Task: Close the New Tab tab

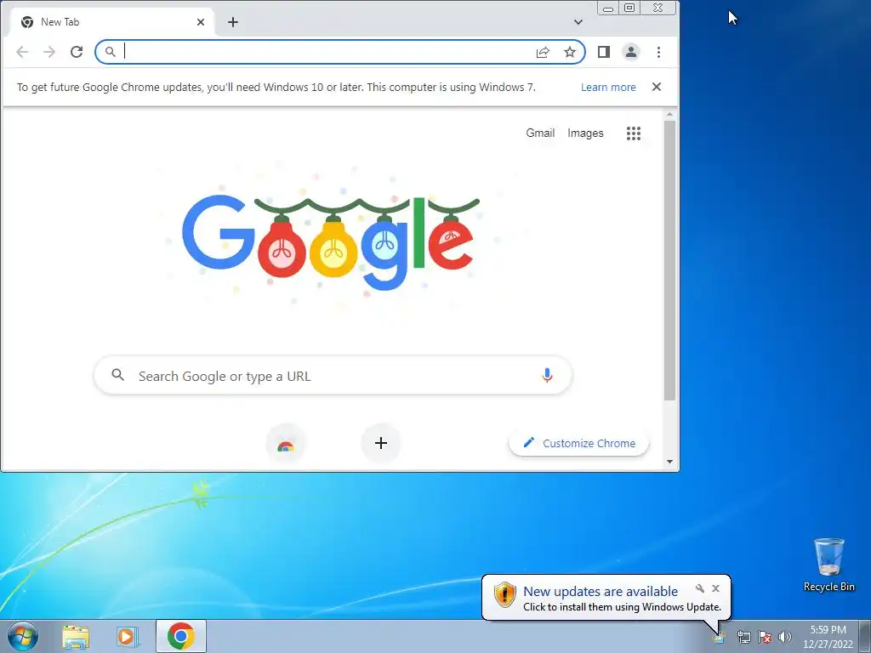Action: (201, 22)
